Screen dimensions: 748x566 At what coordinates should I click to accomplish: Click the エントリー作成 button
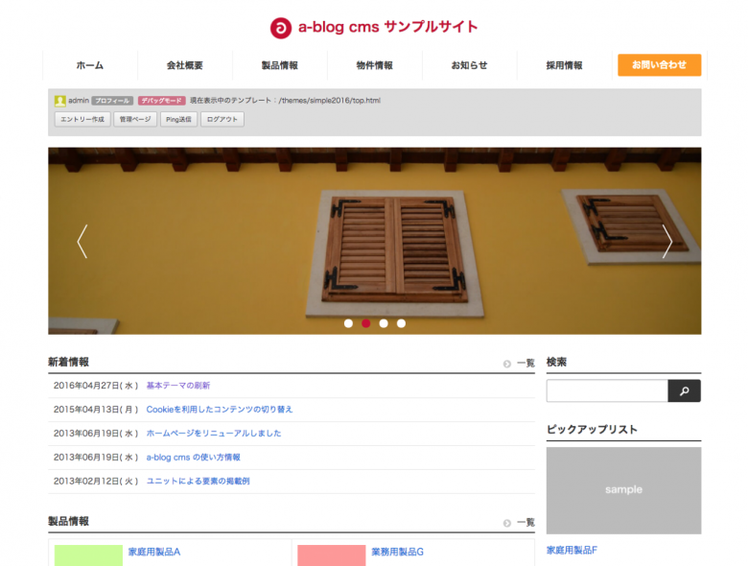click(x=82, y=120)
